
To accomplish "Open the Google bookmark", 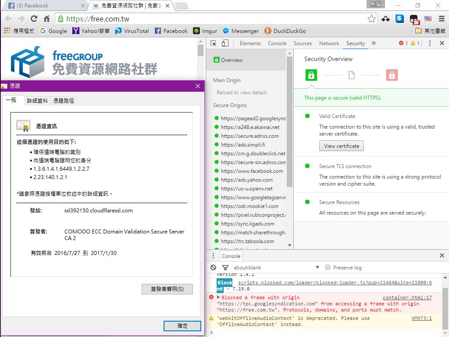I will [53, 31].
